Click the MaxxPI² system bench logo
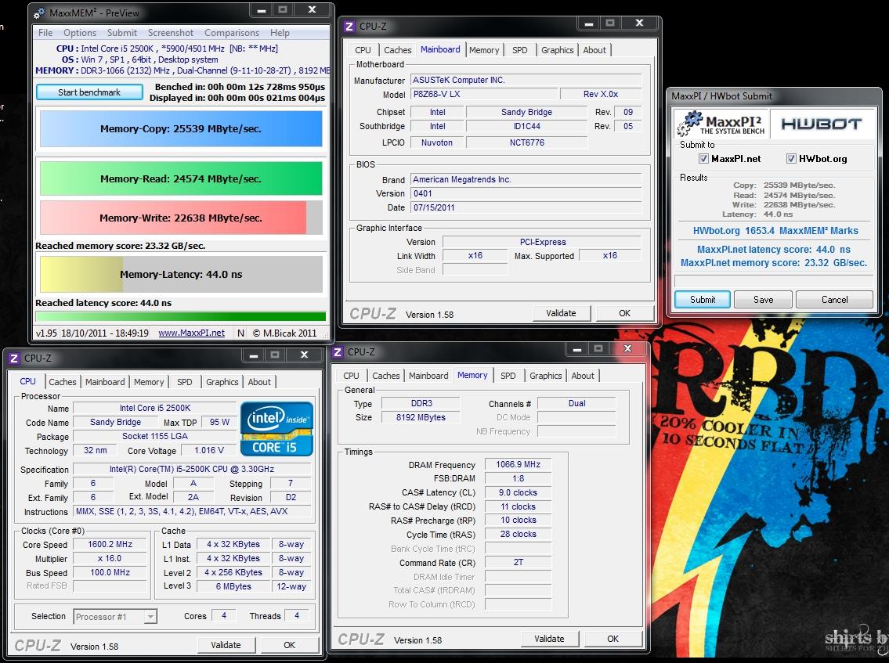This screenshot has height=663, width=889. [721, 124]
